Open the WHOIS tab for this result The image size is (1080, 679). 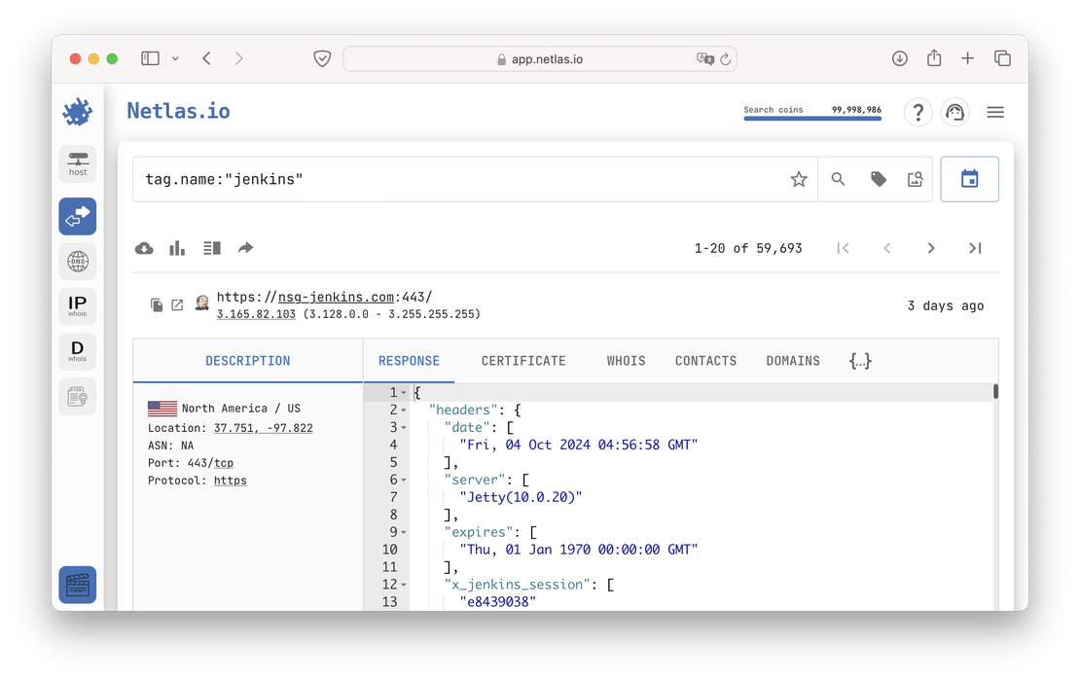tap(626, 360)
